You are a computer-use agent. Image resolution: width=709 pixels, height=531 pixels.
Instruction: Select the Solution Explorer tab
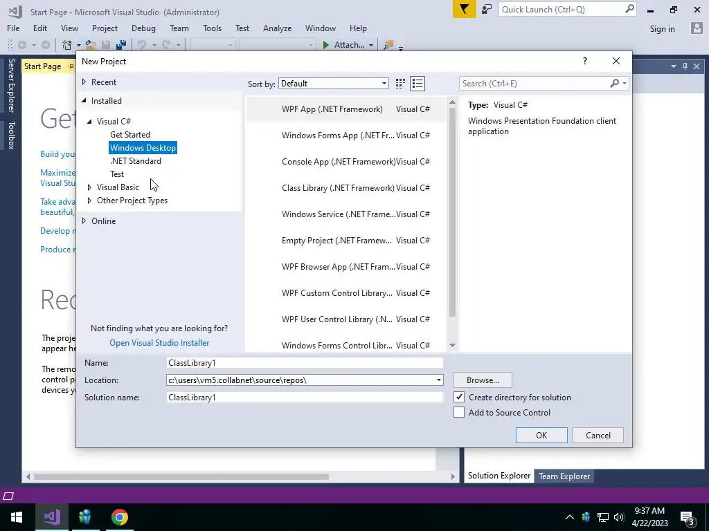click(x=499, y=476)
